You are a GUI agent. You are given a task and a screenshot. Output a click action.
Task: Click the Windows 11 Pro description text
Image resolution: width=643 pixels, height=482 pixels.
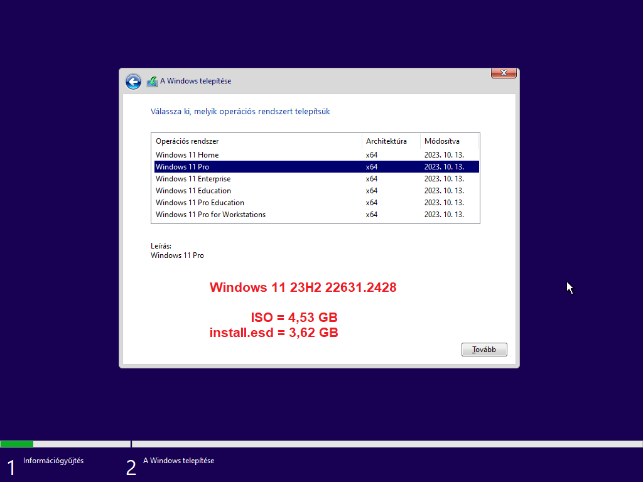[x=177, y=255]
